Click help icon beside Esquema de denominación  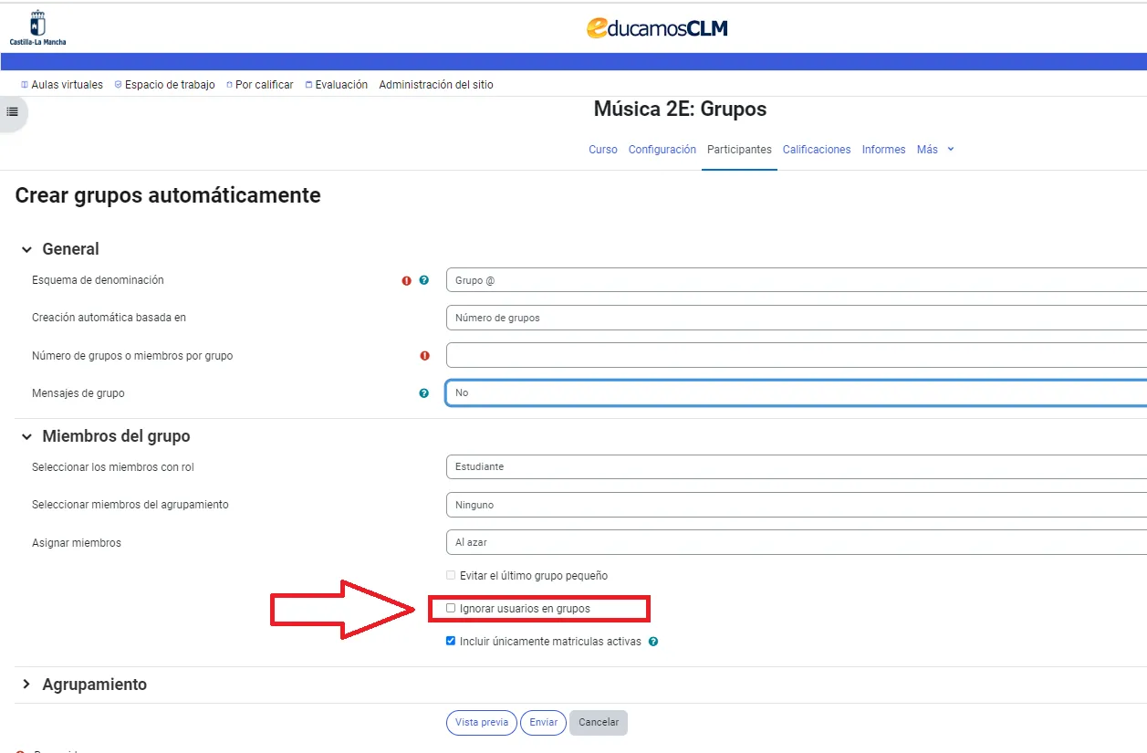pos(423,280)
